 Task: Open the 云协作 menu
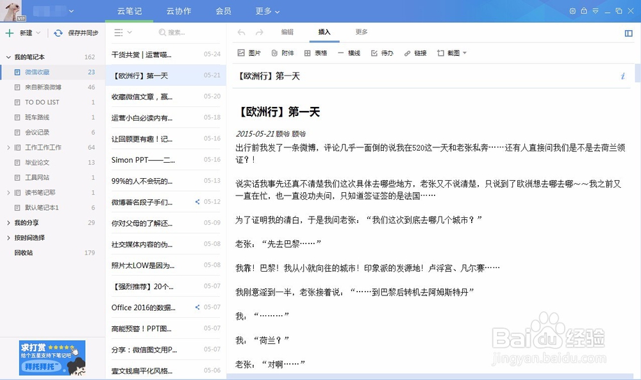click(x=180, y=11)
